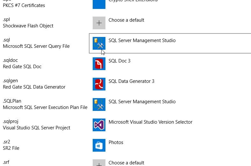The height and width of the screenshot is (166, 251).
Task: Click the plus icon for .spl files
Action: point(99,23)
